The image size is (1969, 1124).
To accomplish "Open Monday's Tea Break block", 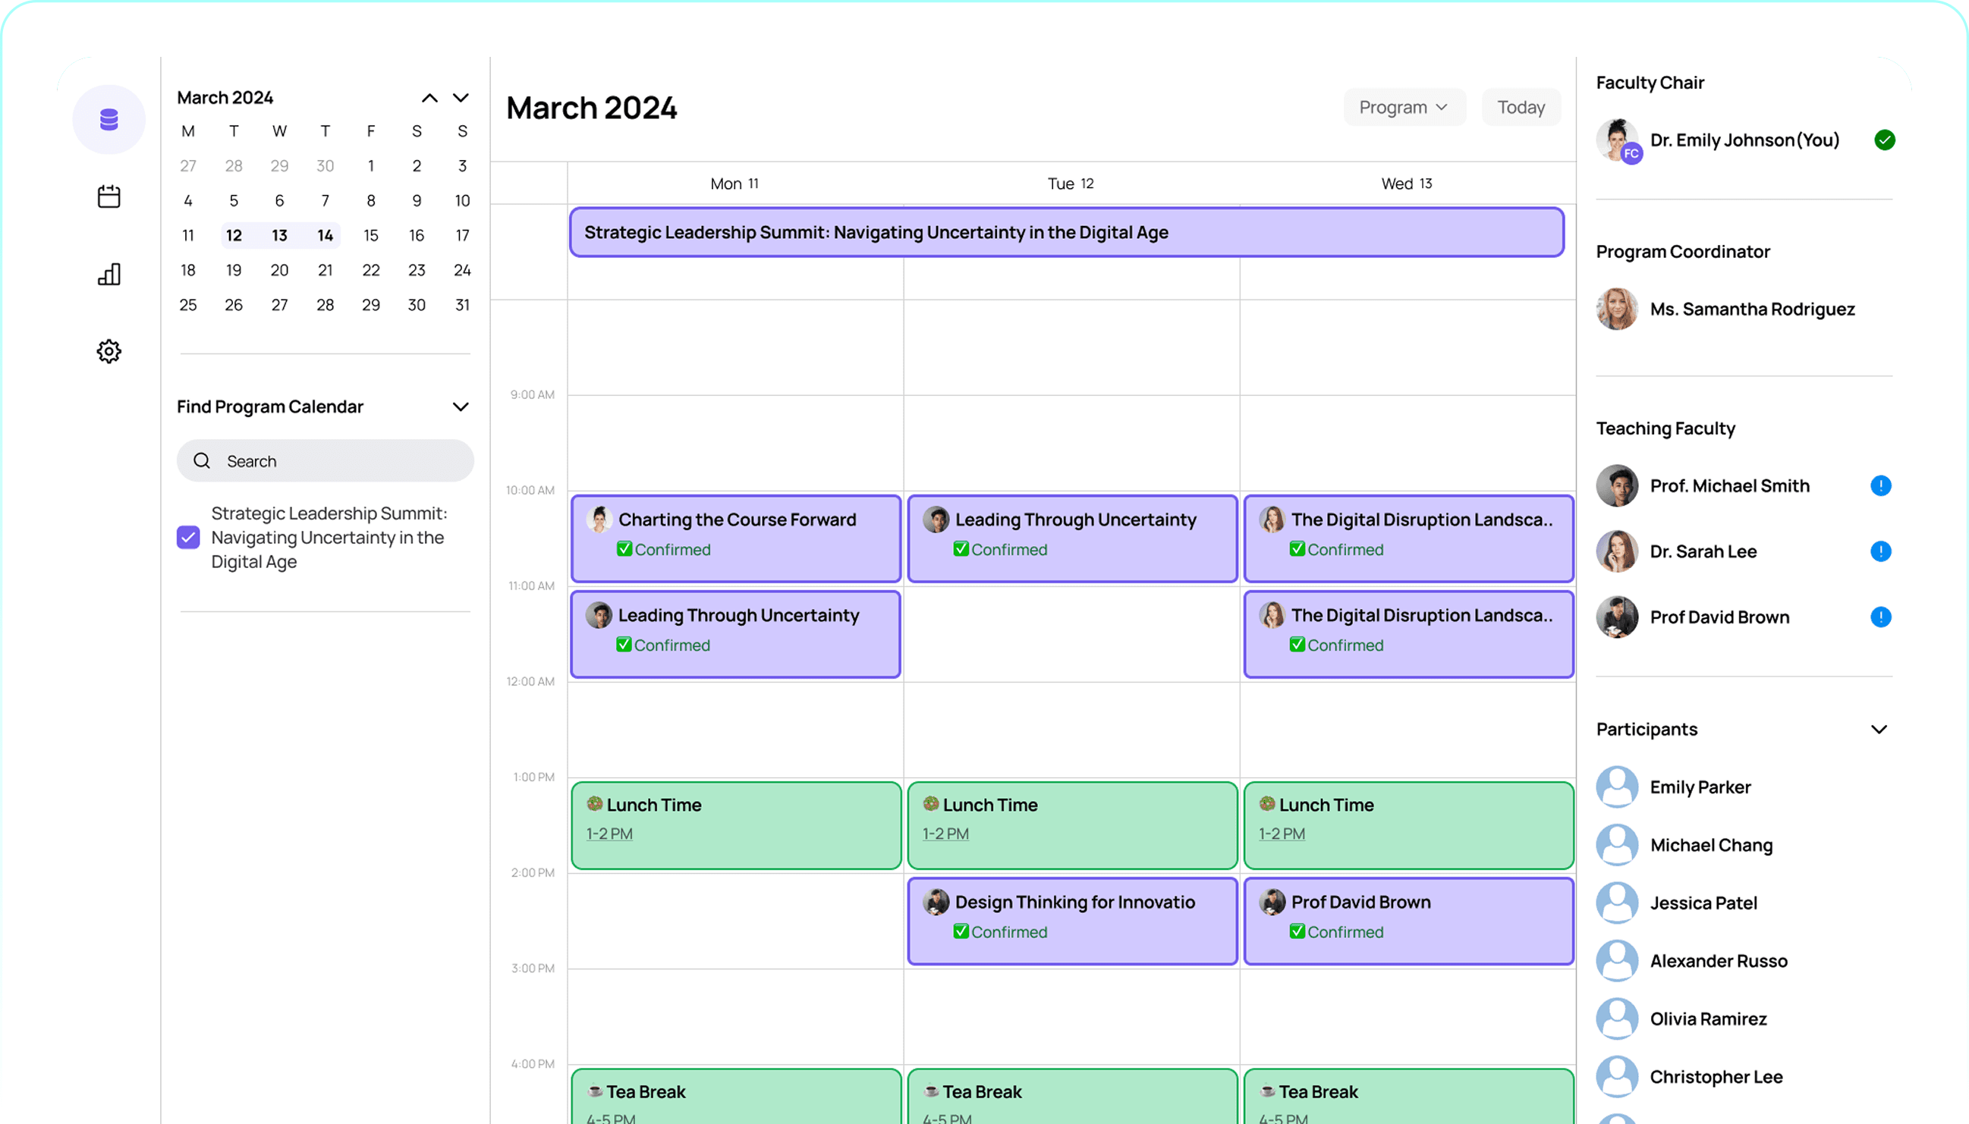I will (736, 1096).
